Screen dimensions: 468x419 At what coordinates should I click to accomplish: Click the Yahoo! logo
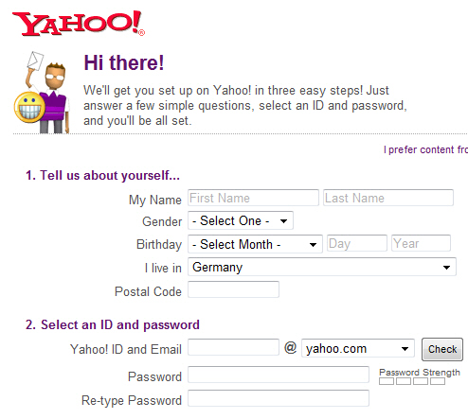pos(79,24)
